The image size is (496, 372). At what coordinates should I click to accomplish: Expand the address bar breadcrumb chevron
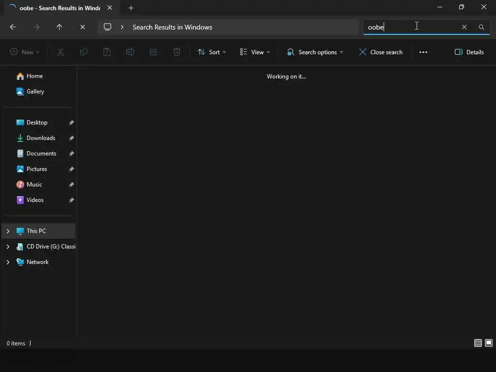(122, 27)
